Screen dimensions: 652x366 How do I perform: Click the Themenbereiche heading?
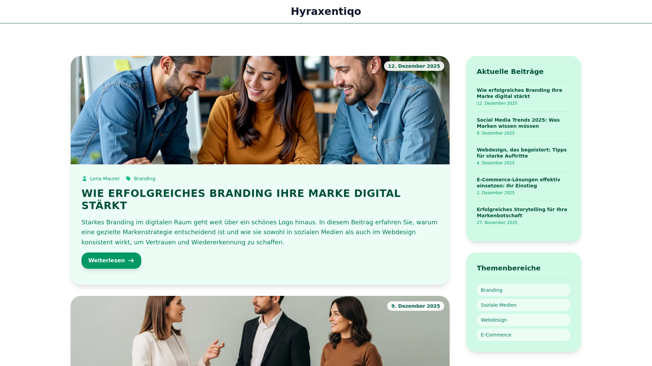pyautogui.click(x=508, y=268)
